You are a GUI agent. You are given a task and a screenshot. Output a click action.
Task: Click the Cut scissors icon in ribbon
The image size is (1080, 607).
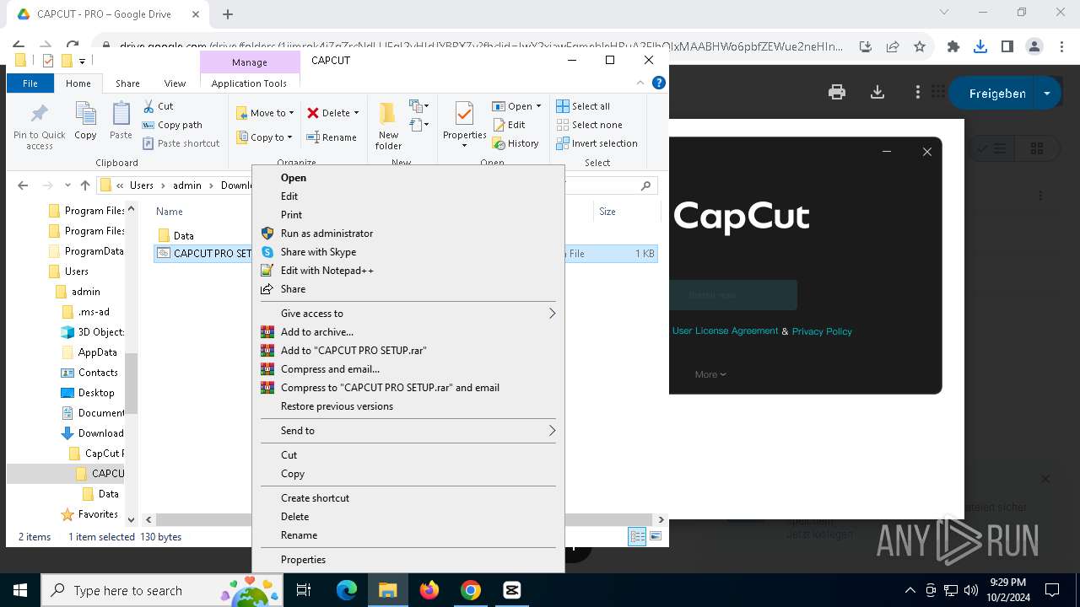(x=148, y=106)
